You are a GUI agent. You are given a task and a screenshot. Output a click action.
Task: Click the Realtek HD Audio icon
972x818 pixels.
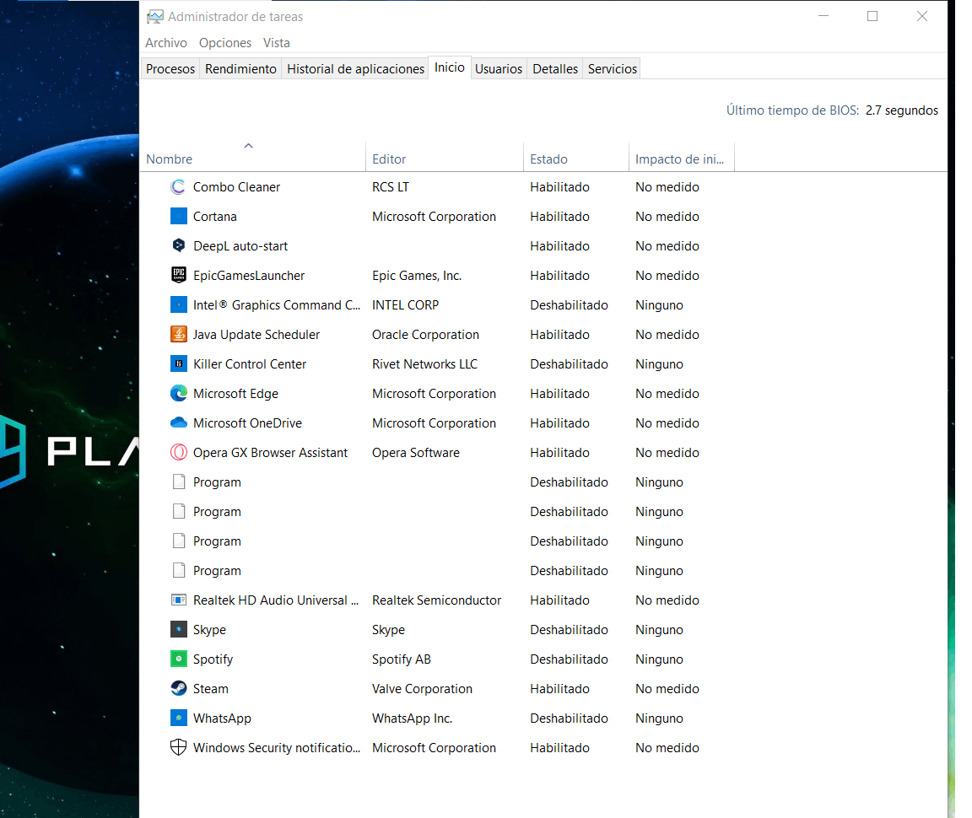(x=179, y=600)
